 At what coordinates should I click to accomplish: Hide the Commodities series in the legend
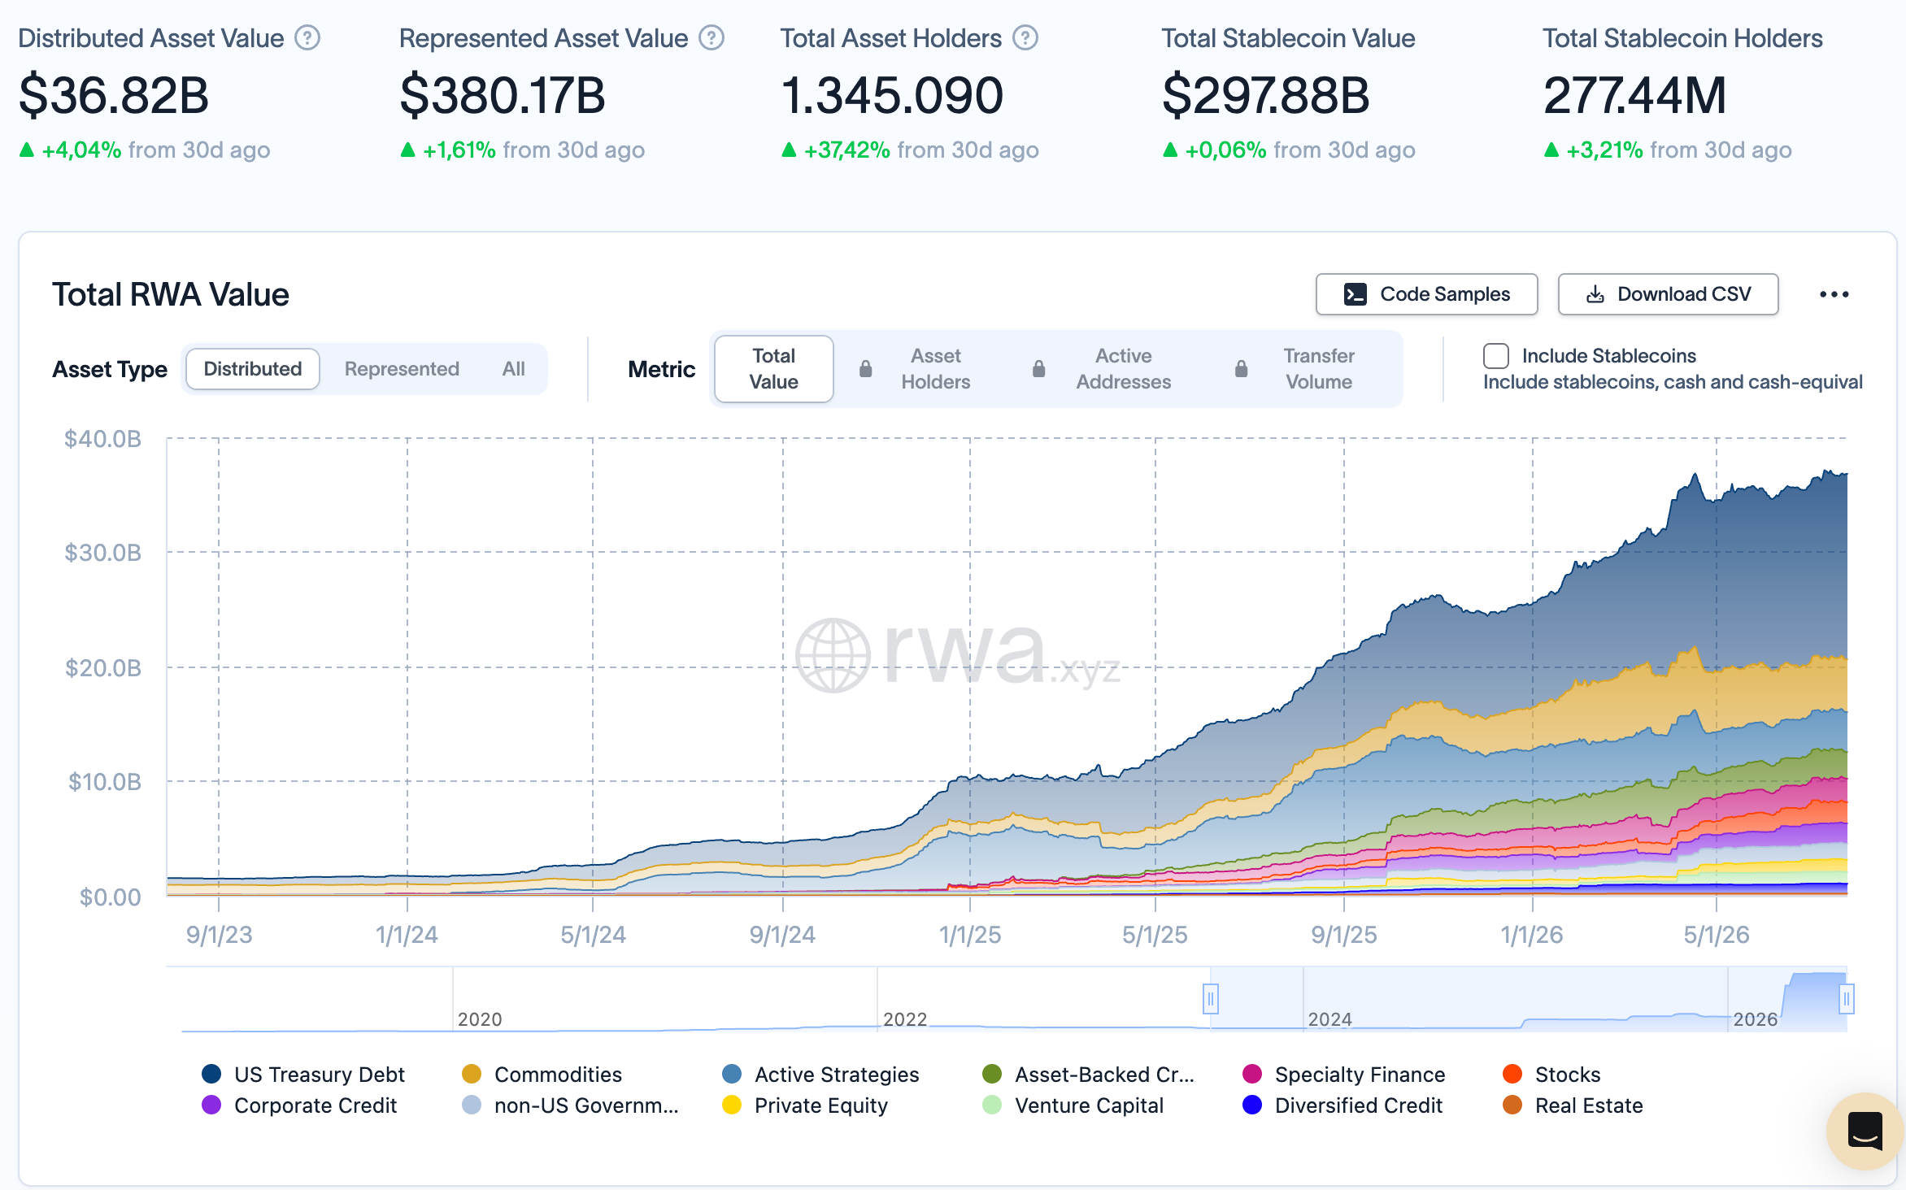(542, 1075)
